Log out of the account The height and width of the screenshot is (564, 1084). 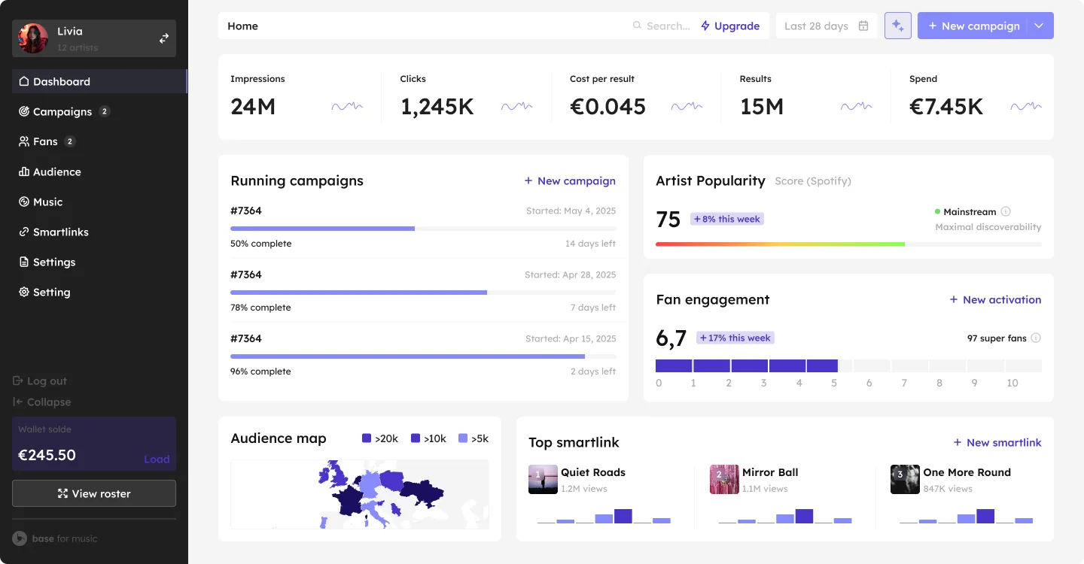[x=40, y=381]
